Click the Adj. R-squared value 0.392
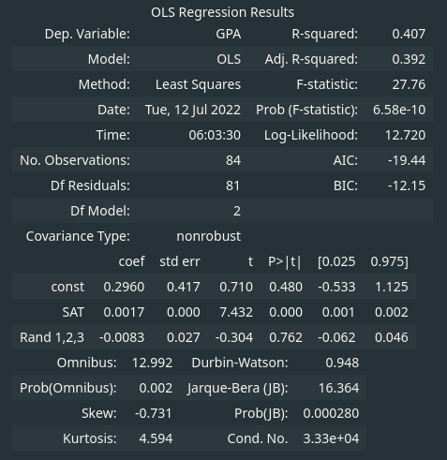447x460 pixels. click(x=409, y=59)
